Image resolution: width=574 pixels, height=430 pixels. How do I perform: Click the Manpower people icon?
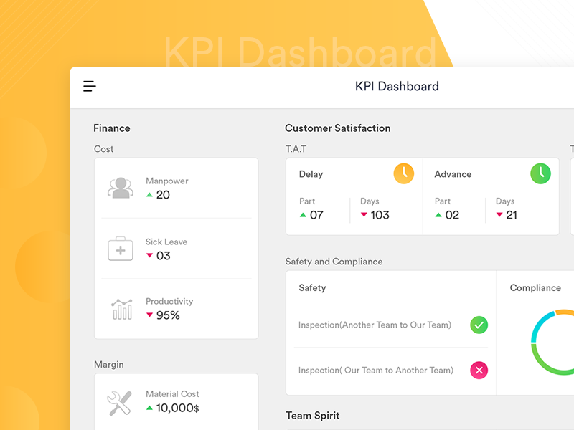pos(120,188)
